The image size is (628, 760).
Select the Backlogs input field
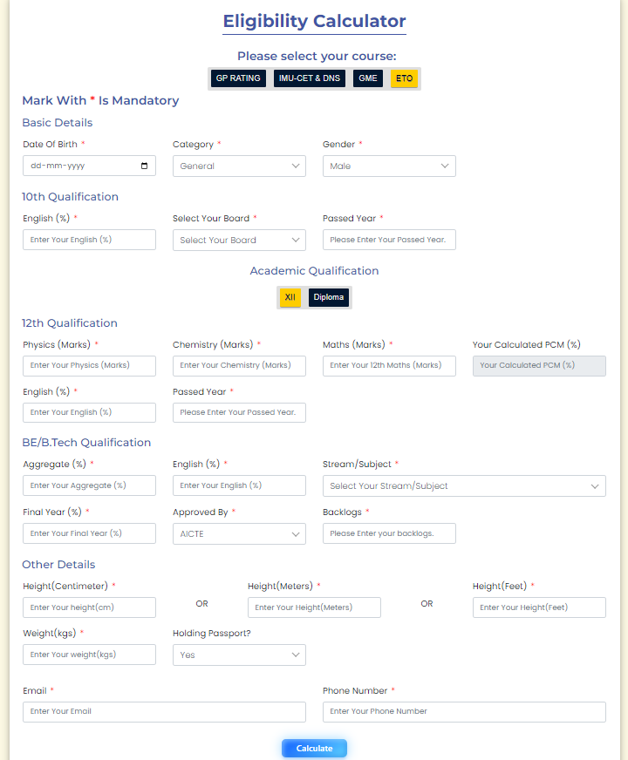click(x=389, y=533)
